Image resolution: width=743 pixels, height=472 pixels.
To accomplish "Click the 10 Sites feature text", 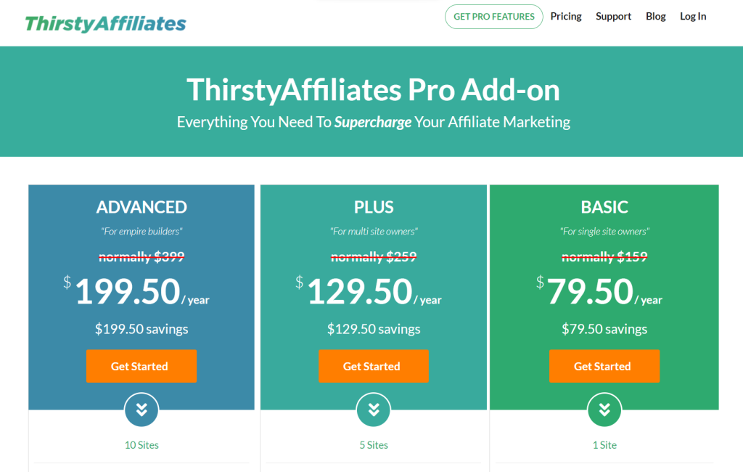I will coord(141,445).
